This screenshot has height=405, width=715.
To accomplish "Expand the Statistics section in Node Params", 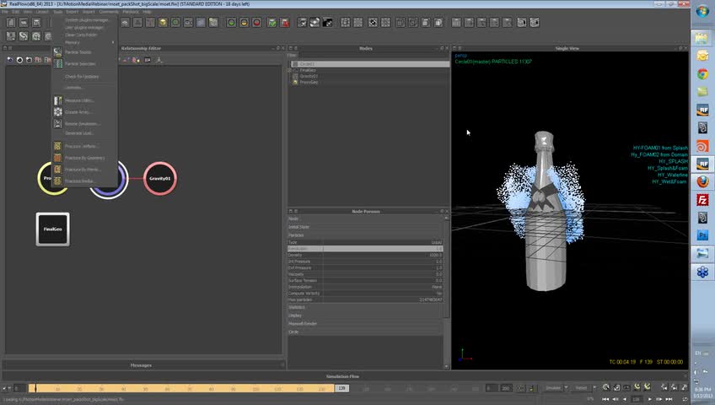I will click(x=297, y=307).
